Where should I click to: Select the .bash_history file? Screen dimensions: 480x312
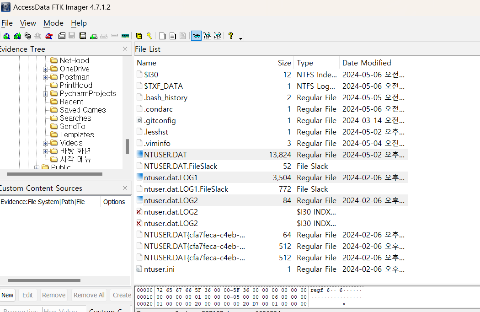[165, 98]
